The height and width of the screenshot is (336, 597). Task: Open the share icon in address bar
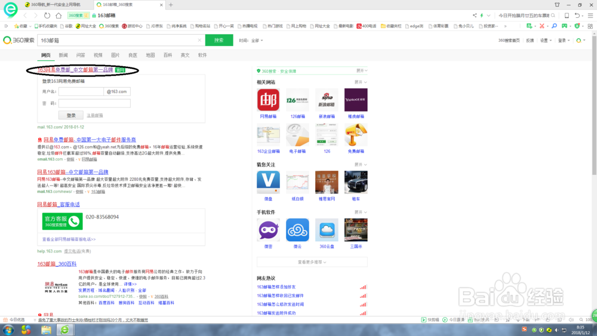coord(475,16)
